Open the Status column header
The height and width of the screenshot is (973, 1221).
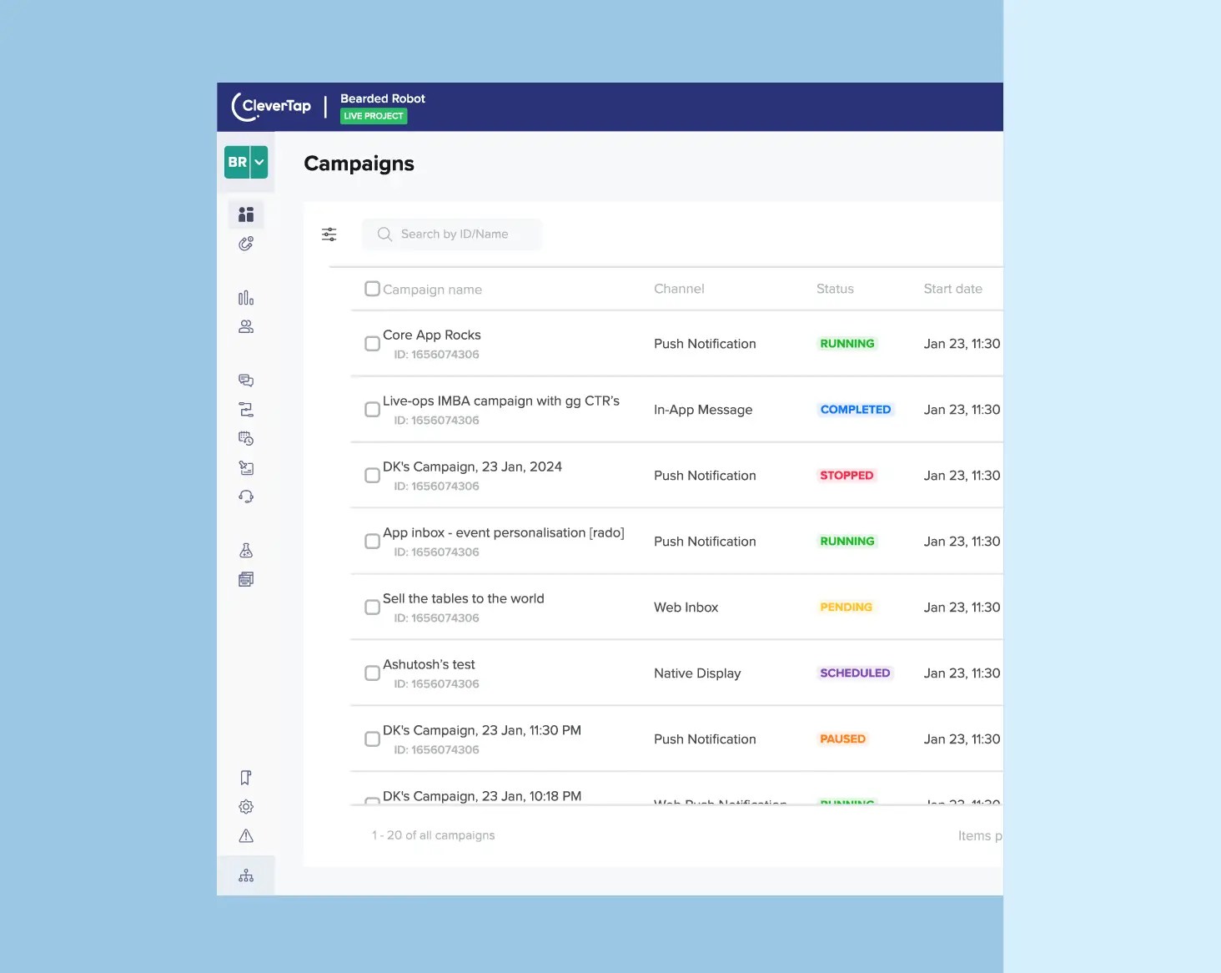point(835,289)
